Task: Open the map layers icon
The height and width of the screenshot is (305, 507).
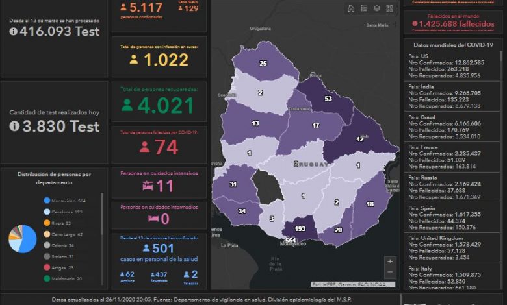Action: (x=376, y=8)
